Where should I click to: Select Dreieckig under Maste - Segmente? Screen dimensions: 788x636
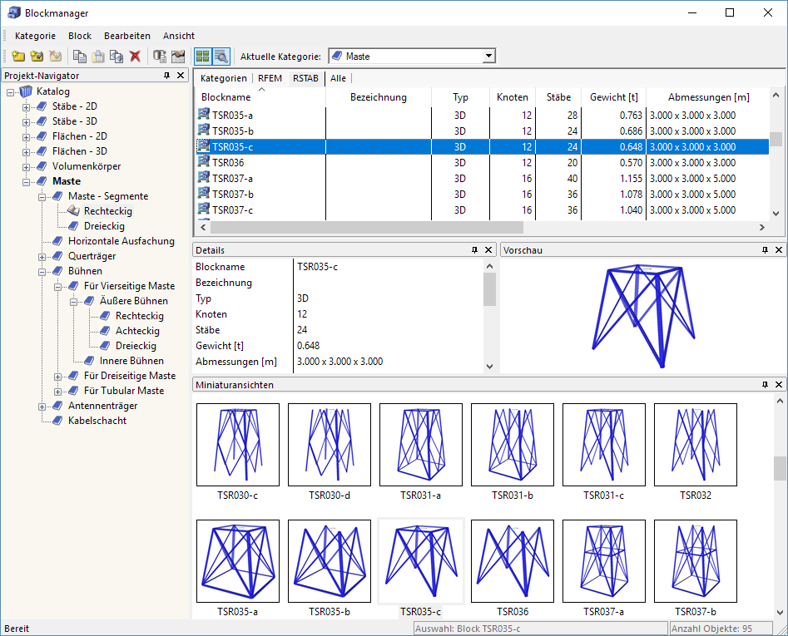click(x=104, y=226)
